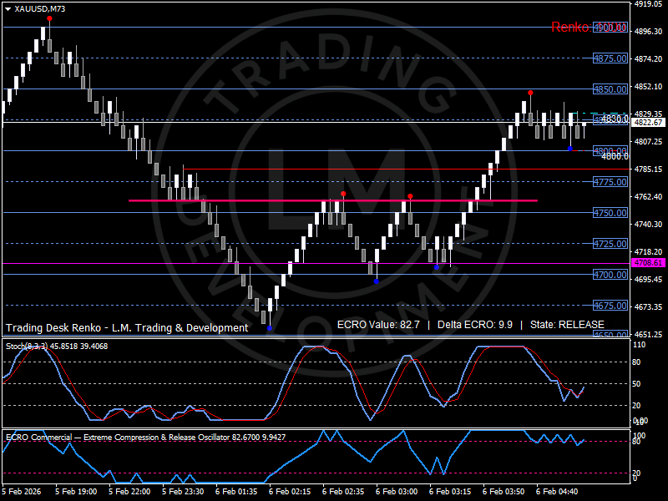Click the blue dot near 4800 level
Screen dimensions: 668x501
click(570, 149)
